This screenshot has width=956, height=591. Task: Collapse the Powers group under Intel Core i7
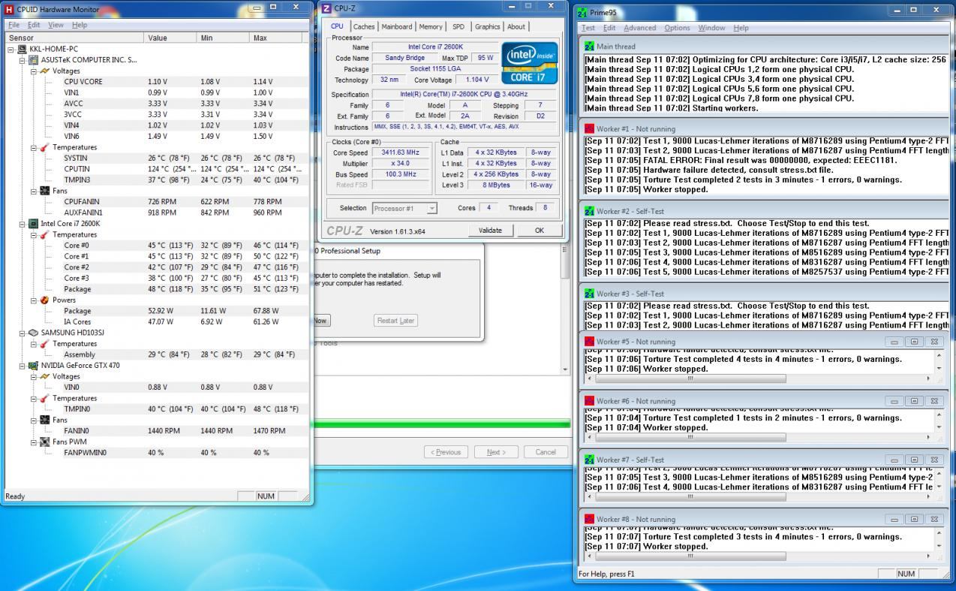pyautogui.click(x=34, y=300)
